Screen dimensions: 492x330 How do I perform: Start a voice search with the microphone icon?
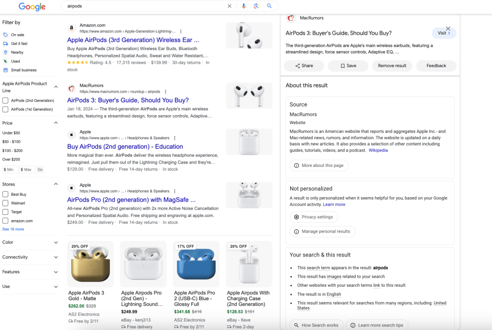244,6
